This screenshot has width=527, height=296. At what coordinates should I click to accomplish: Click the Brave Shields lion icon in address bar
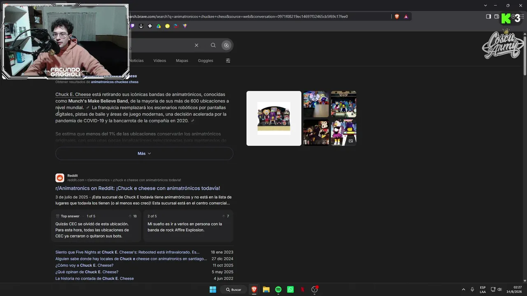click(x=397, y=16)
